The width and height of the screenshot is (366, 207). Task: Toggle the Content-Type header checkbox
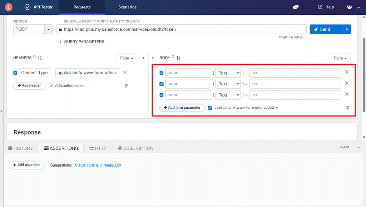(x=15, y=73)
